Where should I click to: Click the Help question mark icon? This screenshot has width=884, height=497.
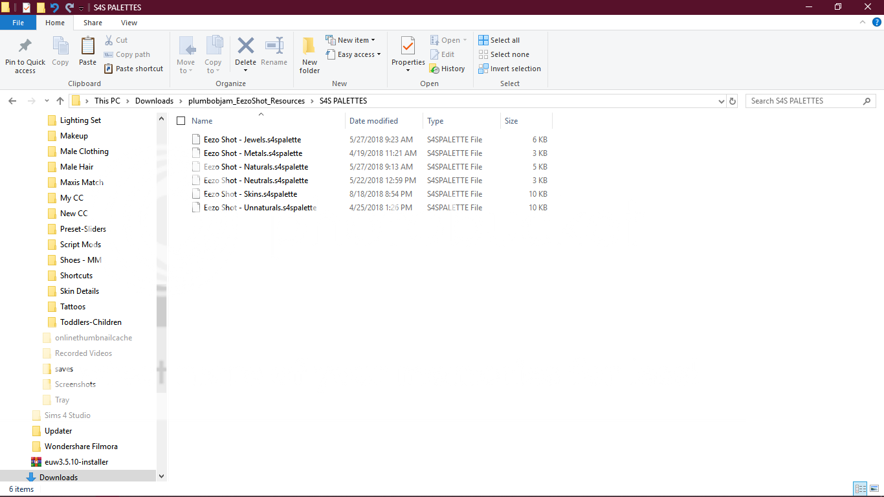point(877,22)
